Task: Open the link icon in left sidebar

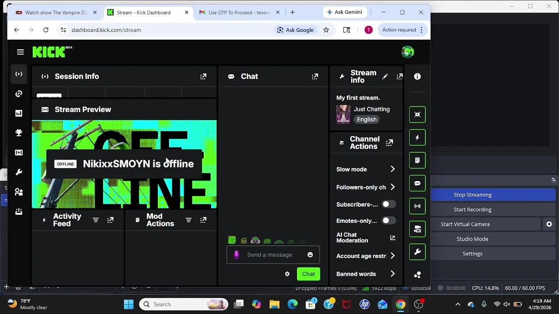Action: click(x=19, y=94)
